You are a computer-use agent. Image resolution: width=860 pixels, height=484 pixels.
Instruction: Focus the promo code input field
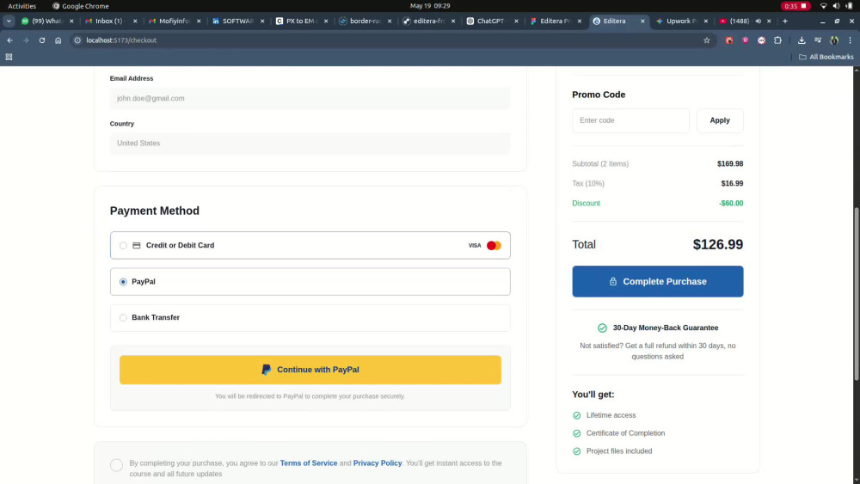coord(630,120)
